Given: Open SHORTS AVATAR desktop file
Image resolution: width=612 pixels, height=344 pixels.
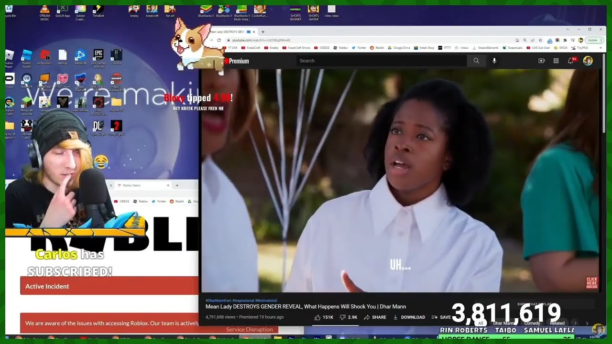Looking at the screenshot, I should tap(313, 13).
